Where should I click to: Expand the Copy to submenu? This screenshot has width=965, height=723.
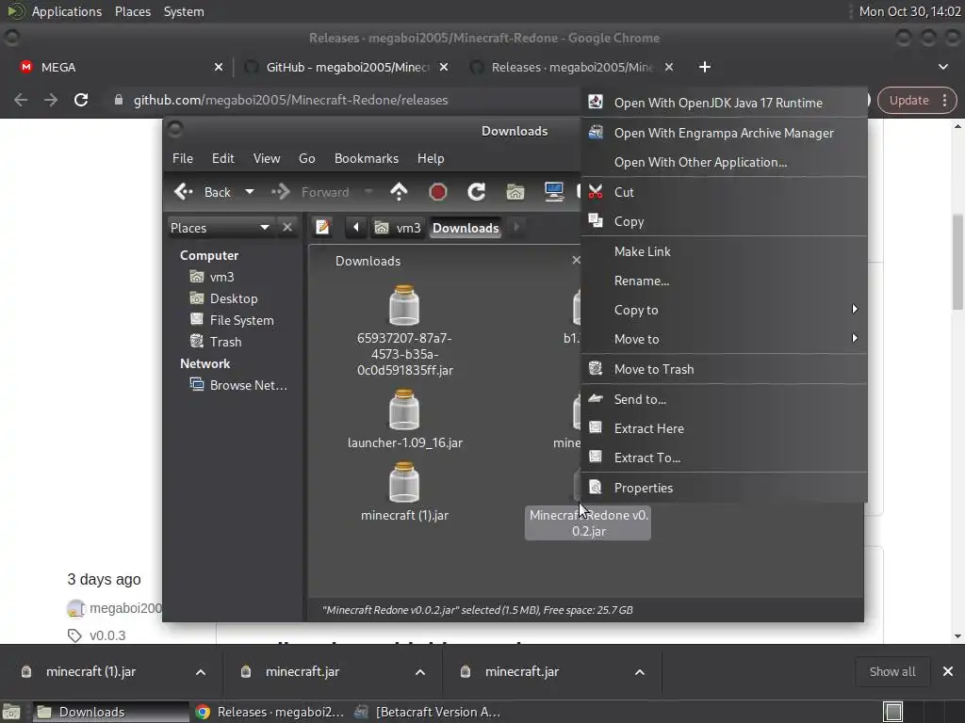tap(724, 310)
